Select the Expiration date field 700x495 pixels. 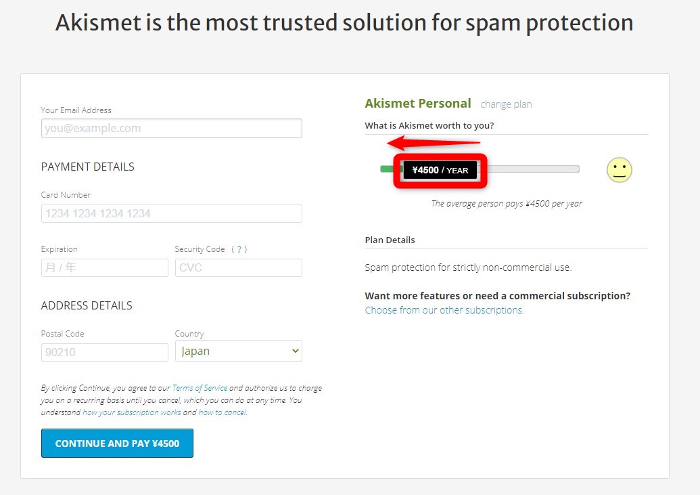pos(104,267)
